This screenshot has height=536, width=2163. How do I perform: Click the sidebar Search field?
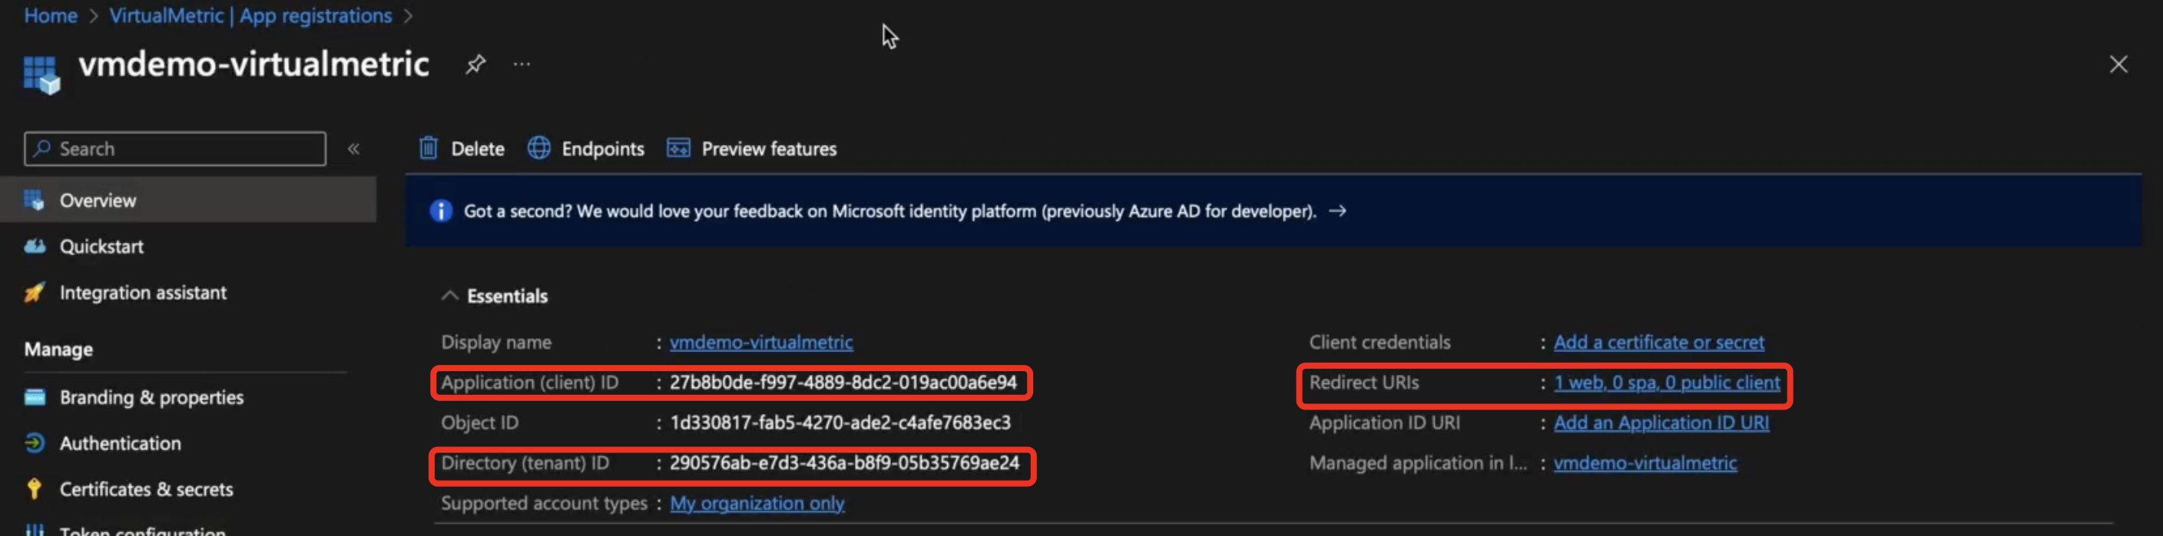click(174, 149)
